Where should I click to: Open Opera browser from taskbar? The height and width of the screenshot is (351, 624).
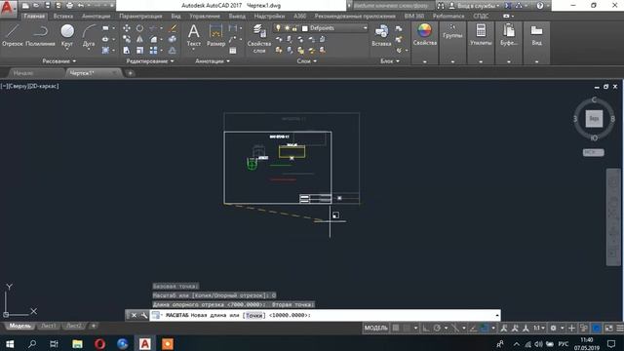pos(99,343)
